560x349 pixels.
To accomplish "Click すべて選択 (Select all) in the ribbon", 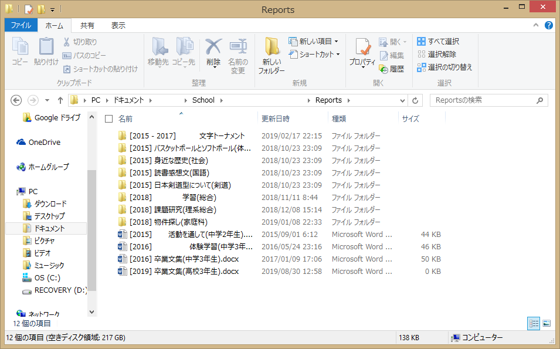I will point(438,42).
